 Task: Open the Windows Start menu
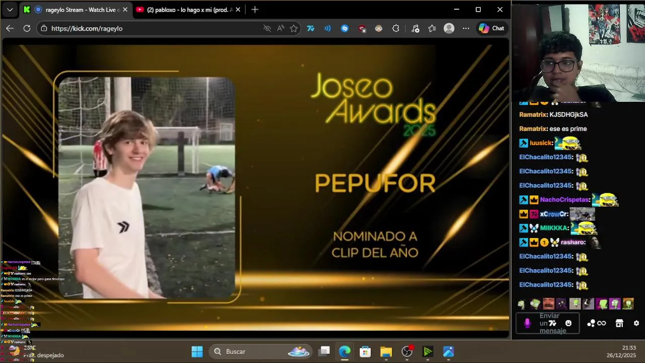pyautogui.click(x=197, y=351)
